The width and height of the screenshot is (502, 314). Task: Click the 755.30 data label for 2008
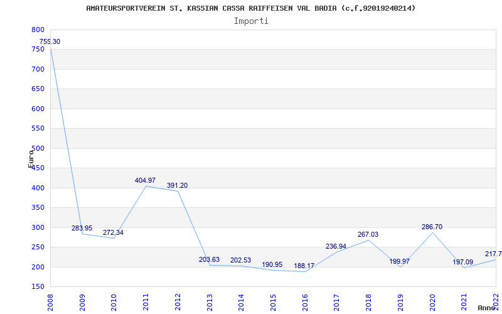pyautogui.click(x=50, y=41)
